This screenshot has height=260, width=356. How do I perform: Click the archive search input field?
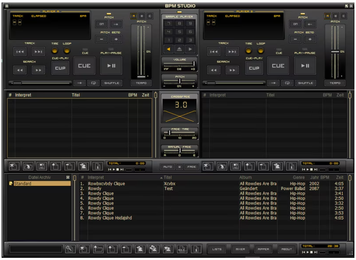point(36,249)
